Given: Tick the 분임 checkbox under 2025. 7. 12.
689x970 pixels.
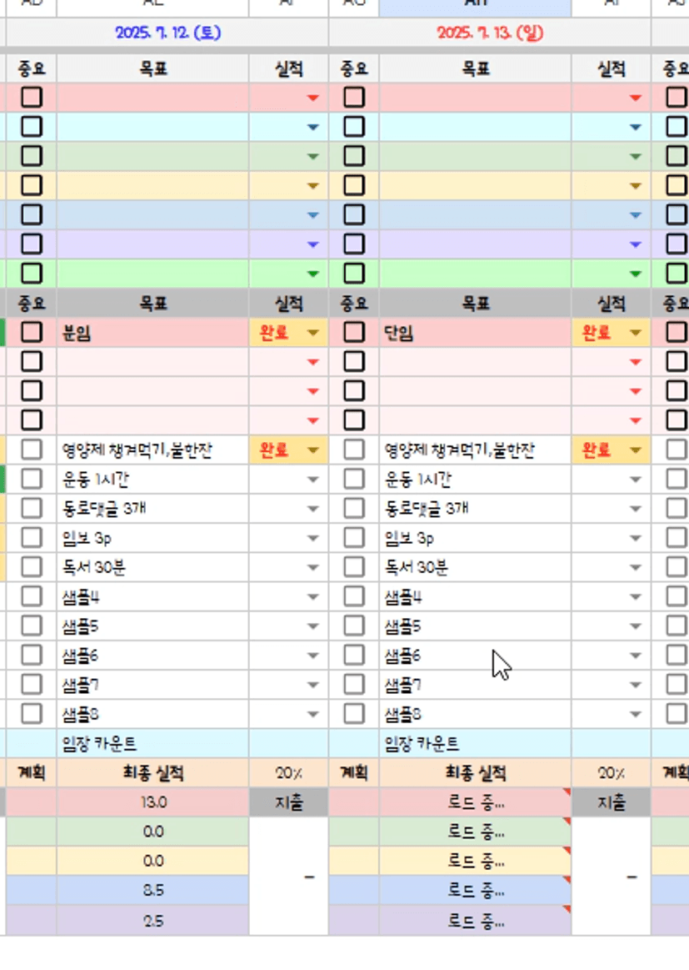Looking at the screenshot, I should click(x=32, y=332).
